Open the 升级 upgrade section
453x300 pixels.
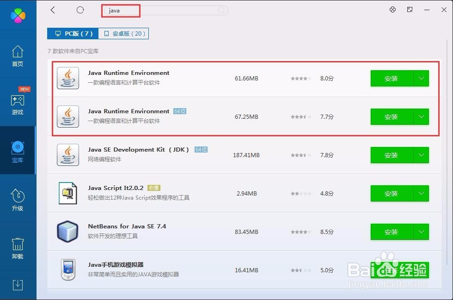[x=18, y=200]
